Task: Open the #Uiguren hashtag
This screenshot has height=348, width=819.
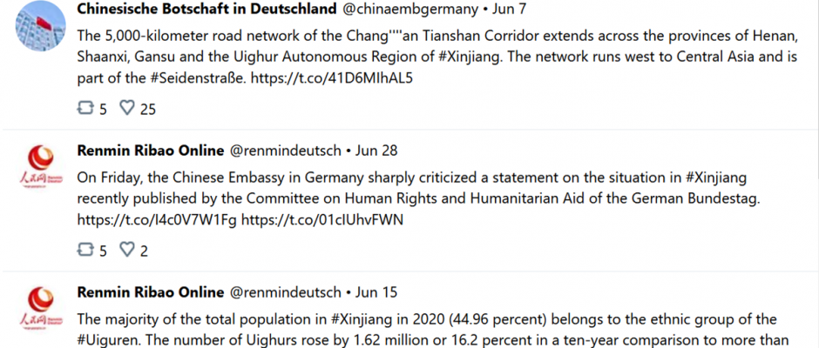Action: tap(109, 339)
